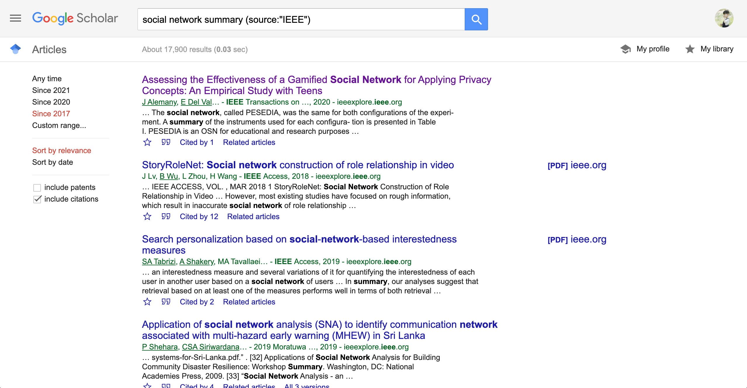Click Cited by 1 link
Screen dimensions: 747x388
point(197,142)
